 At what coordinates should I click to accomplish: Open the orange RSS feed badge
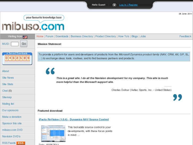click(x=21, y=143)
